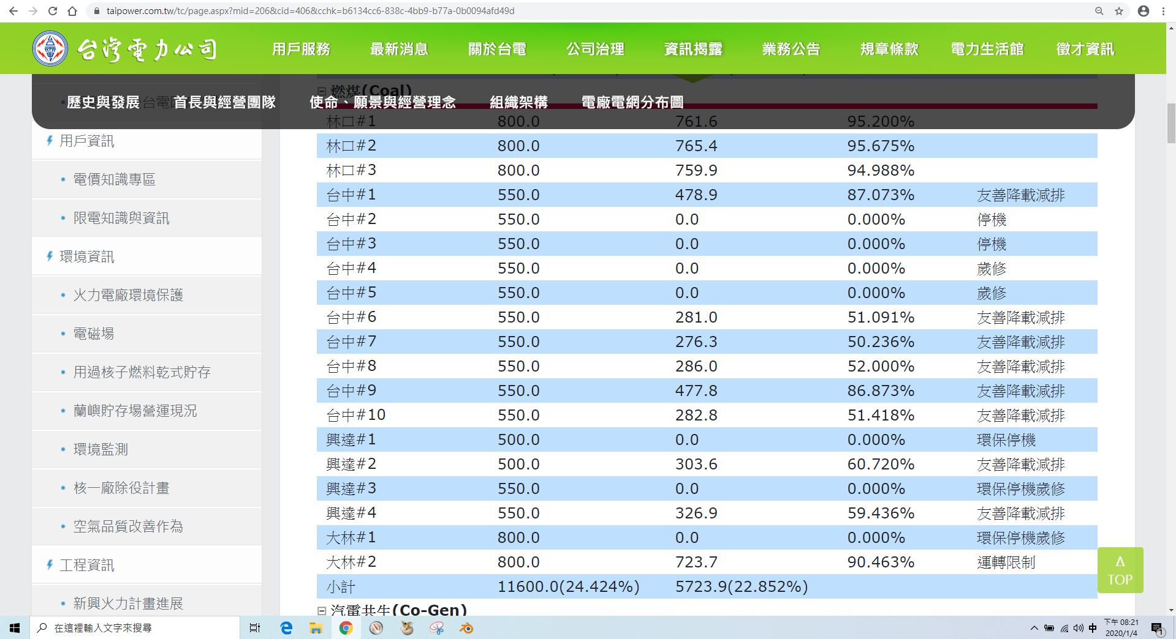Open 蘭嶼貯存場營運現況 link
The width and height of the screenshot is (1176, 639).
[135, 411]
